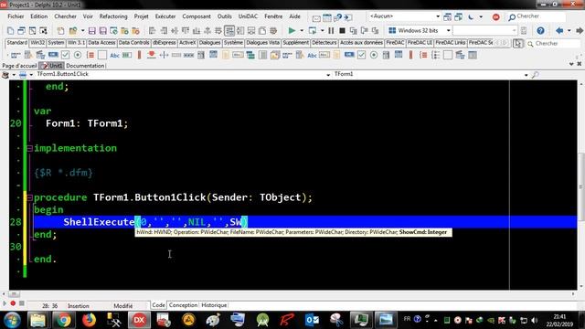
Task: Click the Pause program icon
Action: pos(331,30)
